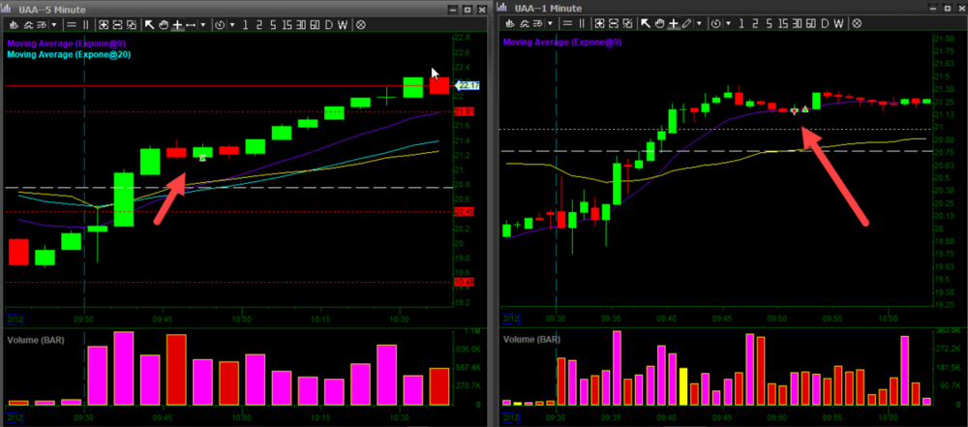Click the clock time-range icon in 5 Minute chart
The width and height of the screenshot is (968, 427).
219,23
